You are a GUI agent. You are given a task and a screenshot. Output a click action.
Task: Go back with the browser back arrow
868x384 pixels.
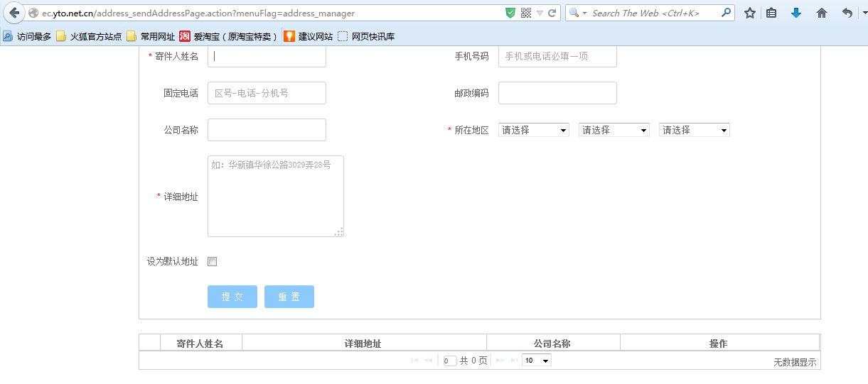pyautogui.click(x=14, y=13)
